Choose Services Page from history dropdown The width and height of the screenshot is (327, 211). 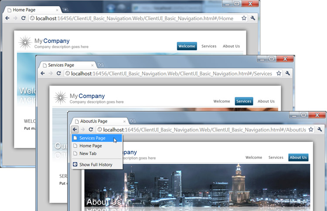click(x=97, y=138)
